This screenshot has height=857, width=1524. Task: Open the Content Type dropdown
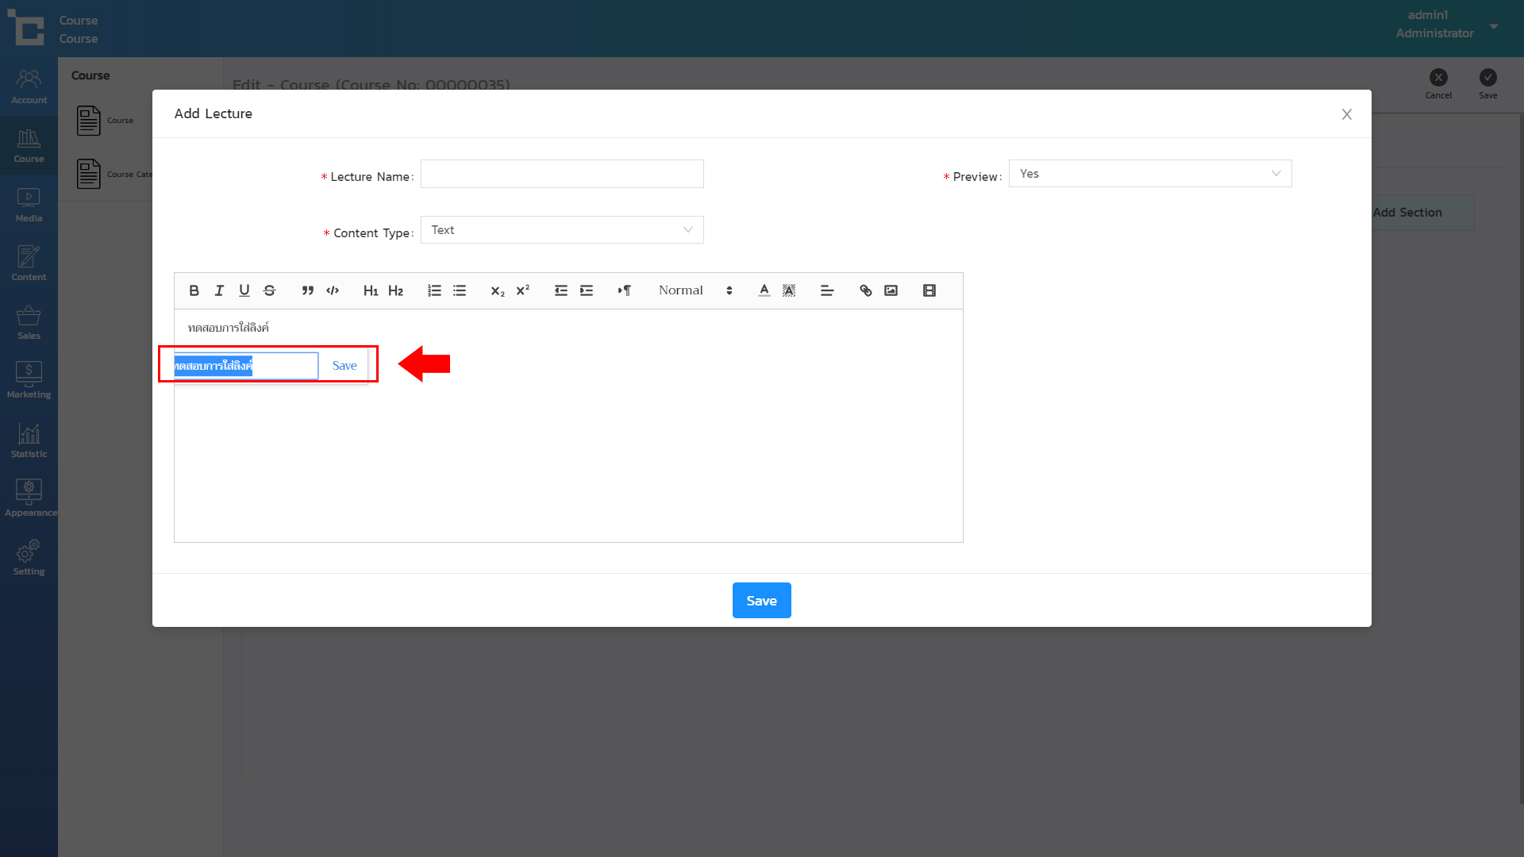coord(561,230)
